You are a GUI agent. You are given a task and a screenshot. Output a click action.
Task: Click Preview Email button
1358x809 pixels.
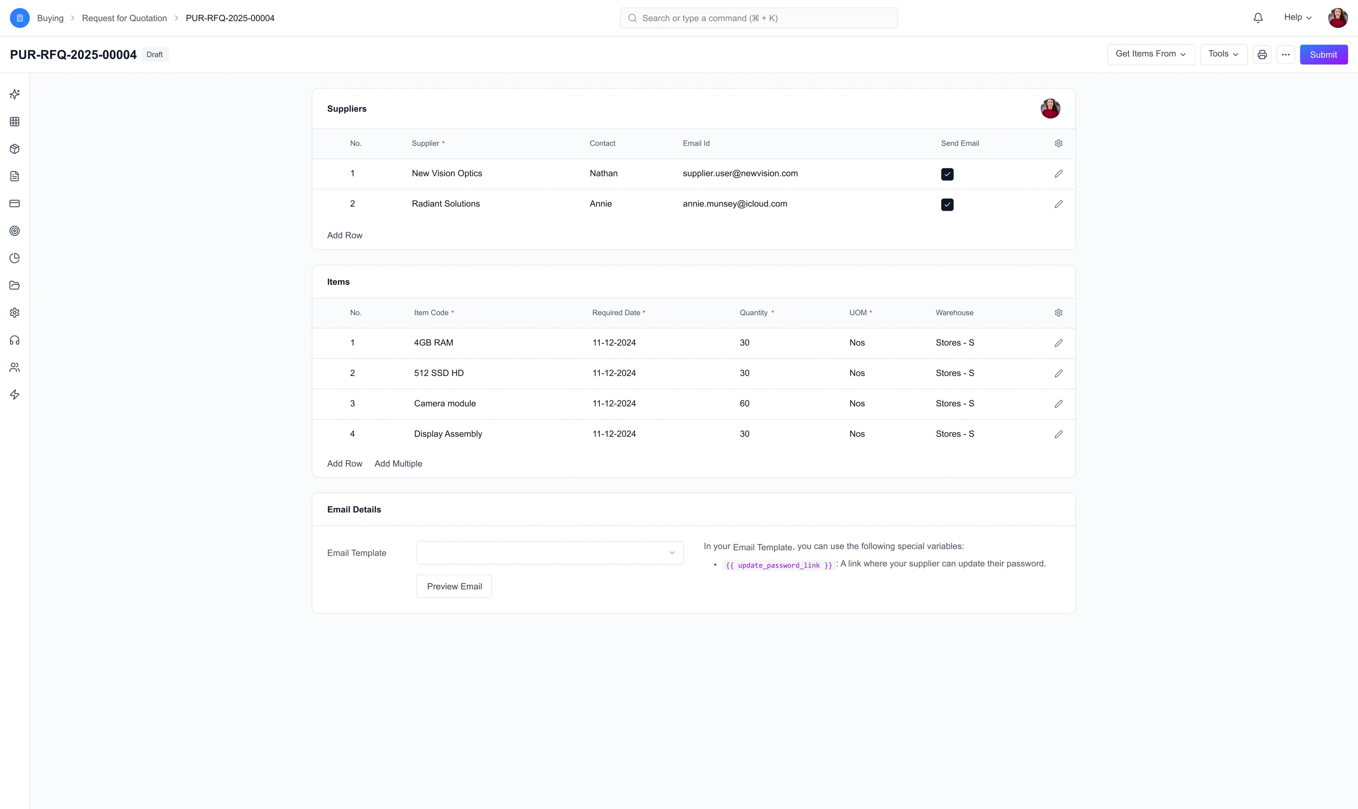click(x=454, y=586)
